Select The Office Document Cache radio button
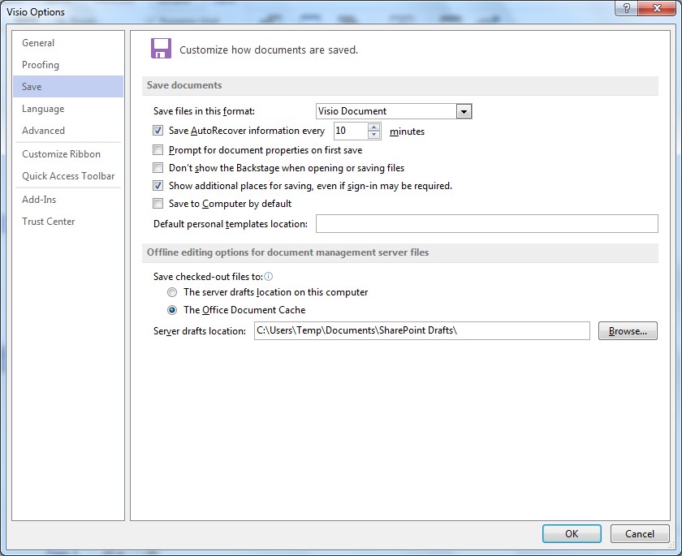The height and width of the screenshot is (556, 682). [172, 310]
